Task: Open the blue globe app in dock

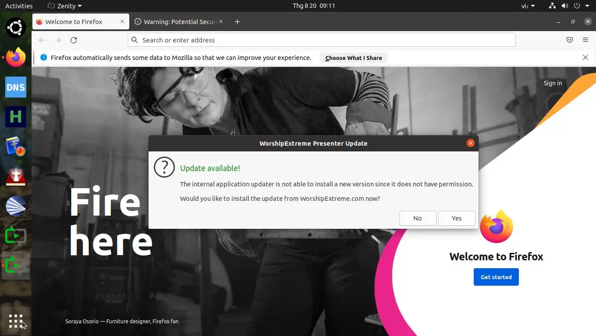Action: click(x=16, y=206)
